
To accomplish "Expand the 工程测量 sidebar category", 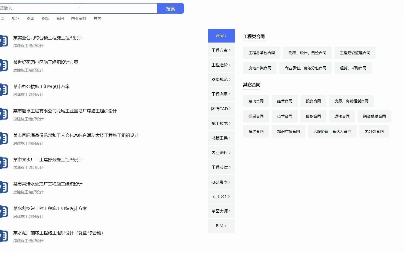I will pyautogui.click(x=221, y=94).
